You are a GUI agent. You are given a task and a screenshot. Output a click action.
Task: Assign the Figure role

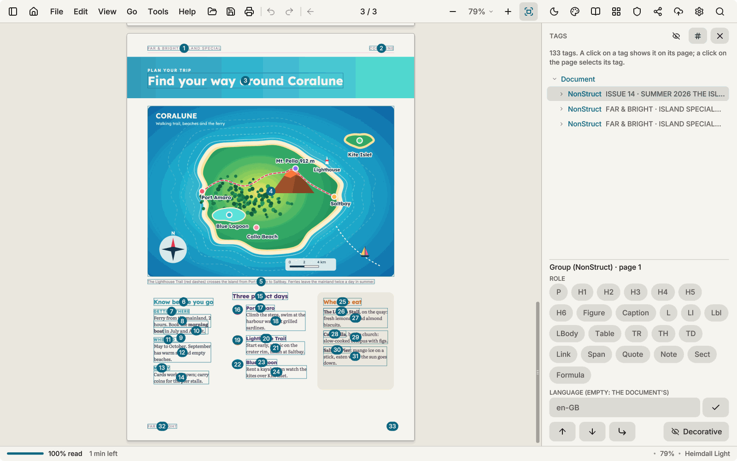click(594, 313)
